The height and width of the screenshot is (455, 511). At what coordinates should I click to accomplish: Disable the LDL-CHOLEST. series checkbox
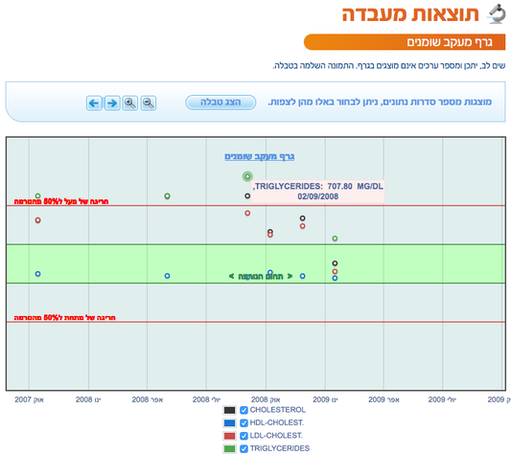pyautogui.click(x=244, y=436)
